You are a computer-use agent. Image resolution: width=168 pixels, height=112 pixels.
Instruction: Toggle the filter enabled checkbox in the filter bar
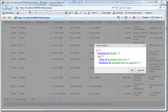point(6,104)
